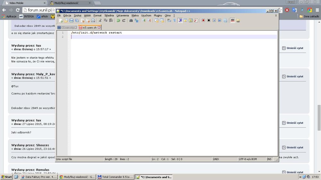
Task: Toggle INS mode in the status bar
Action: 269,159
